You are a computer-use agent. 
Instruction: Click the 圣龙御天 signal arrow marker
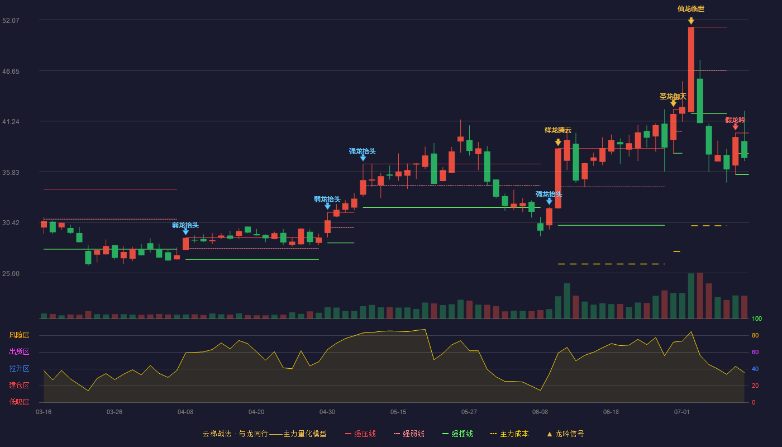pos(673,103)
